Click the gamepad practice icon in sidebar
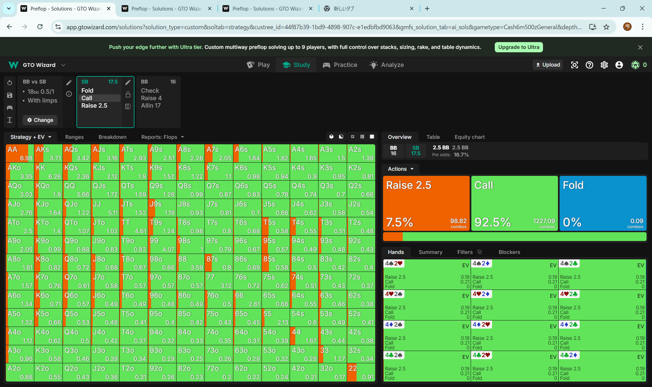Viewport: 652px width, 387px height. 10,108
